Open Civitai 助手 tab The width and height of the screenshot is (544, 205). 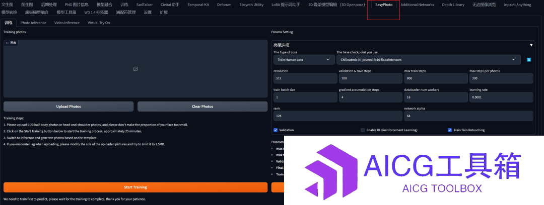click(x=170, y=5)
